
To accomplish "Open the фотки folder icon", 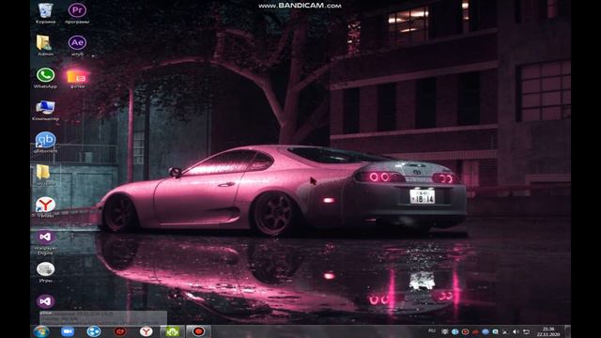I will (x=77, y=79).
